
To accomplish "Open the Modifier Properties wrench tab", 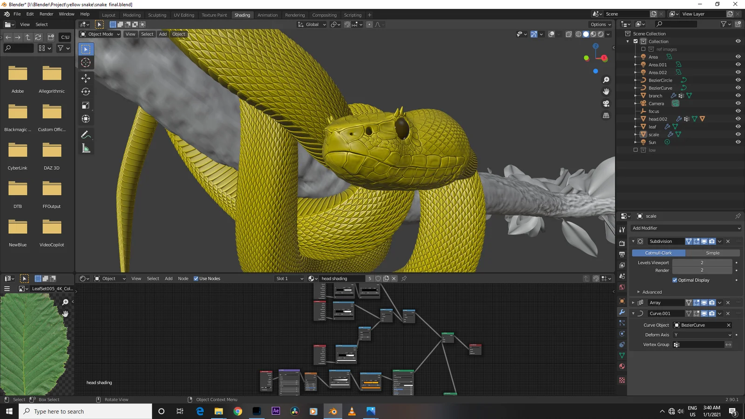I will point(622,312).
